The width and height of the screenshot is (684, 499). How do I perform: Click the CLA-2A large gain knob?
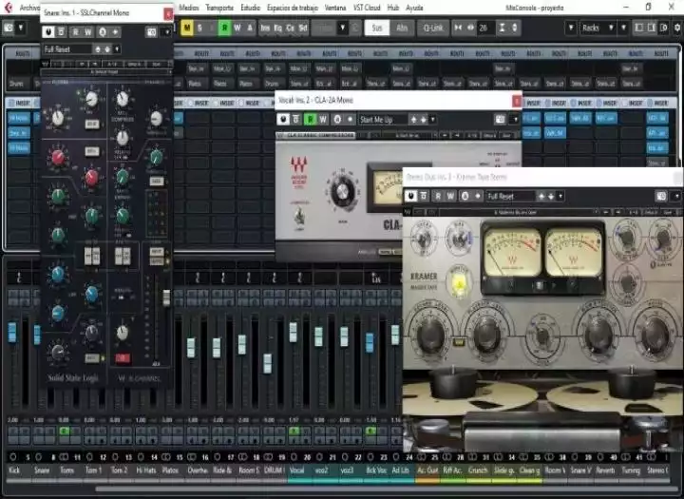click(342, 191)
